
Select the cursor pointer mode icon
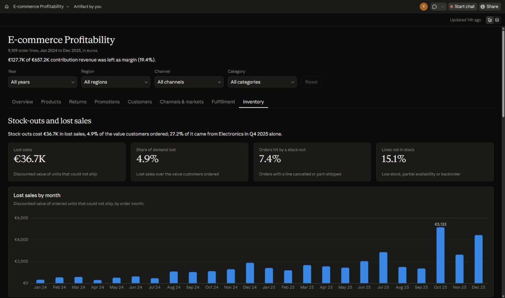point(490,20)
